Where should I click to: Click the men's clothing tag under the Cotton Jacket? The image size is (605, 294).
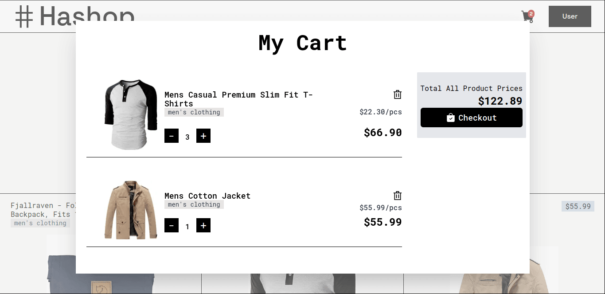tap(194, 204)
